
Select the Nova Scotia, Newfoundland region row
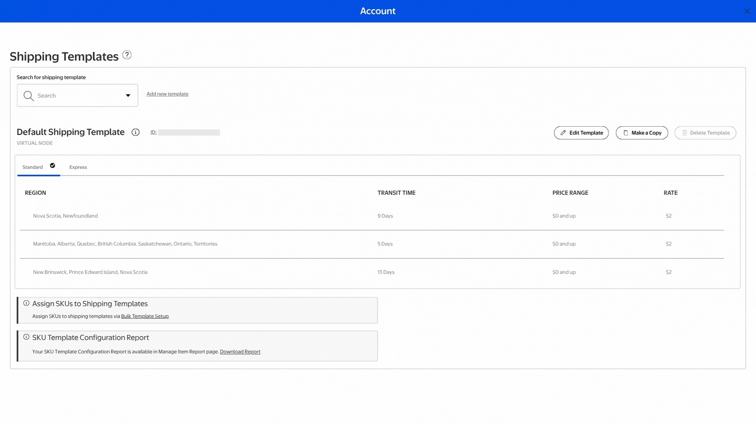tap(65, 216)
